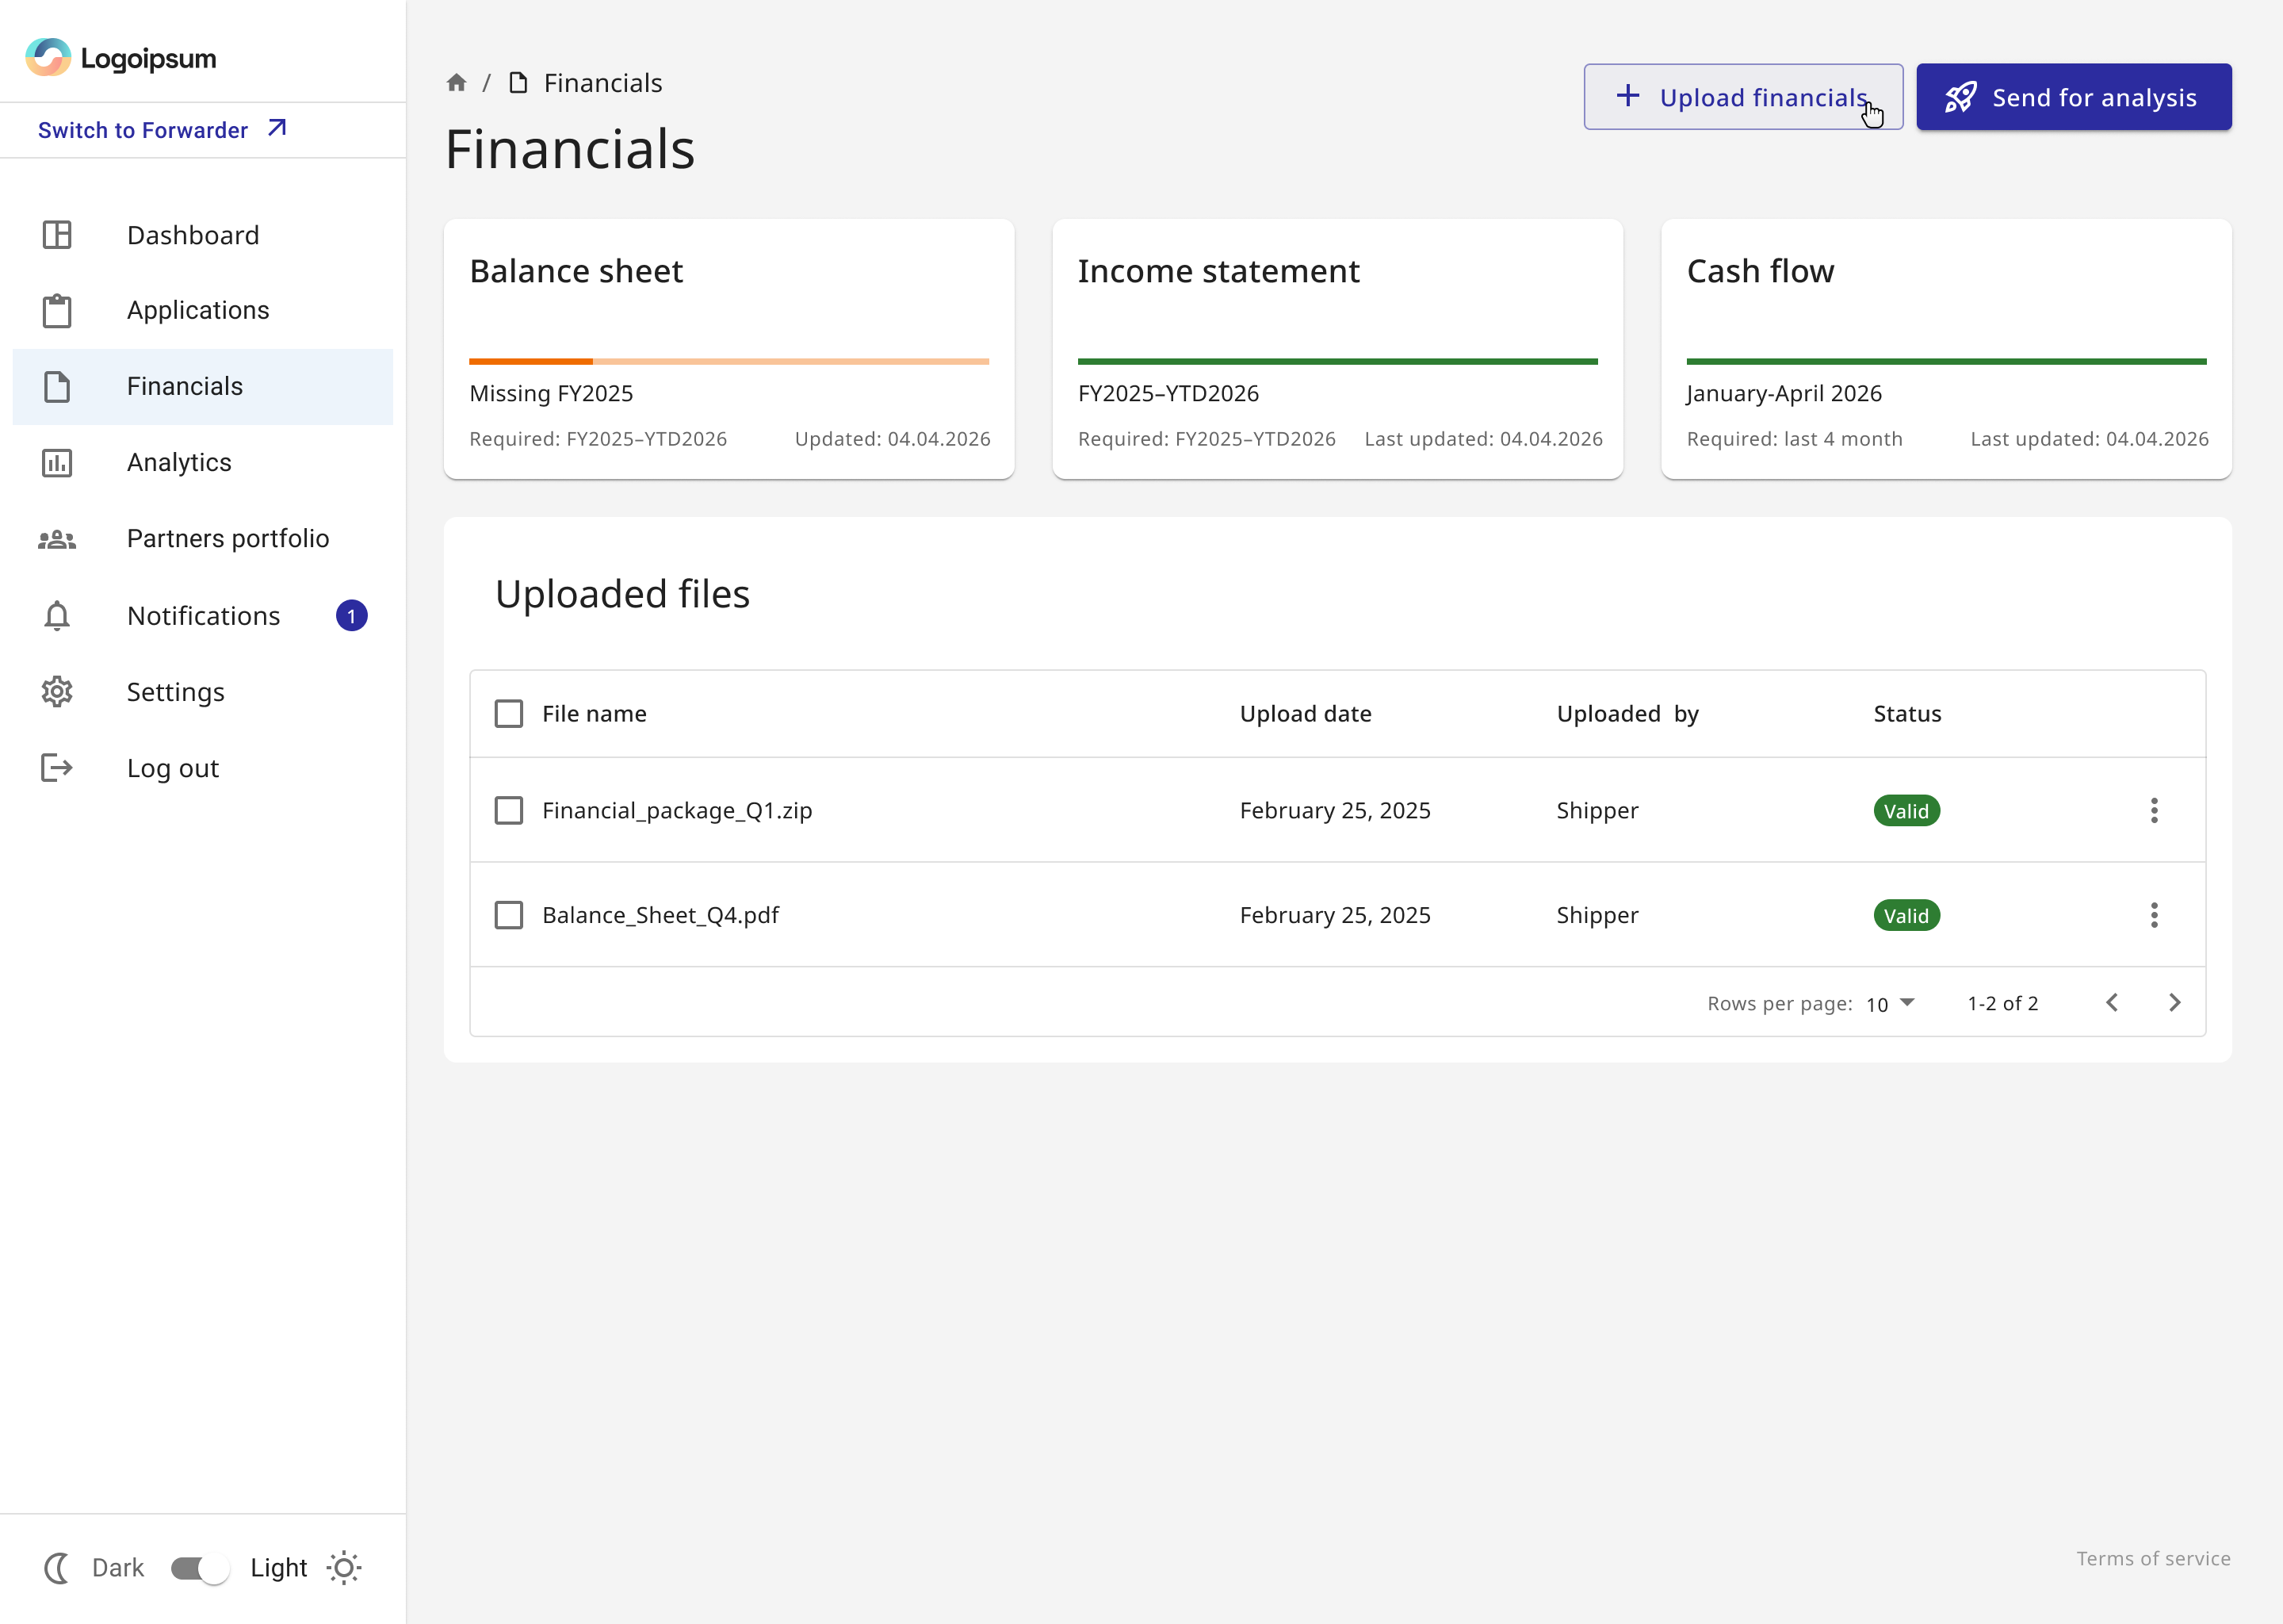Viewport: 2283px width, 1624px height.
Task: Open Applications from the sidebar
Action: pyautogui.click(x=203, y=310)
